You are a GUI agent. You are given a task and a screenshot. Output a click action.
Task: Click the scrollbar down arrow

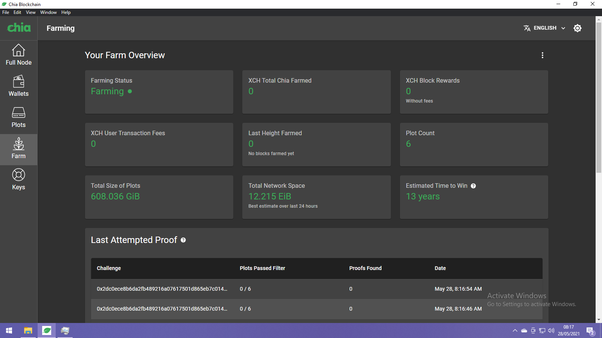599,320
